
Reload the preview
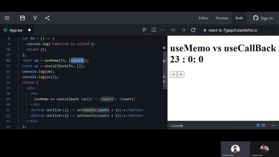click(x=193, y=30)
